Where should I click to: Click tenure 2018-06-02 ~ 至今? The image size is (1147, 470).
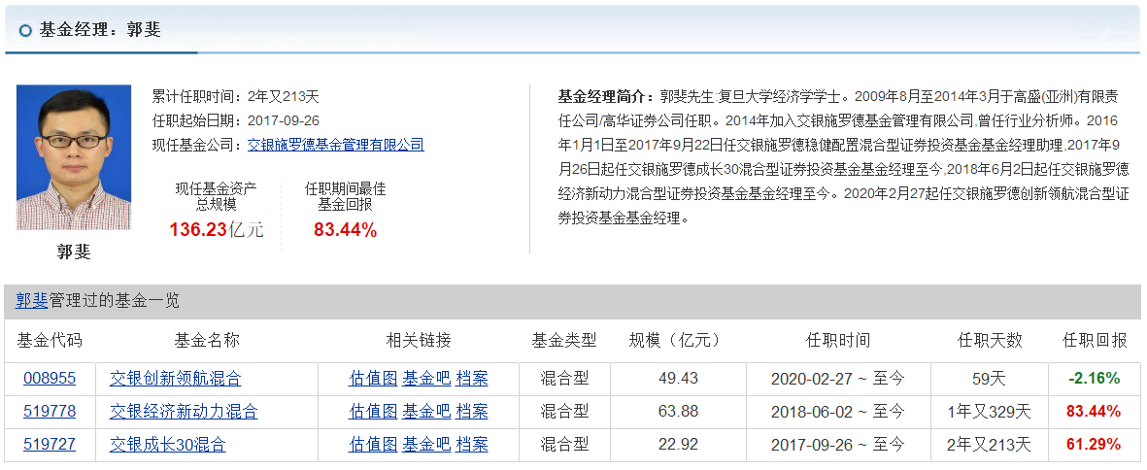click(x=838, y=412)
